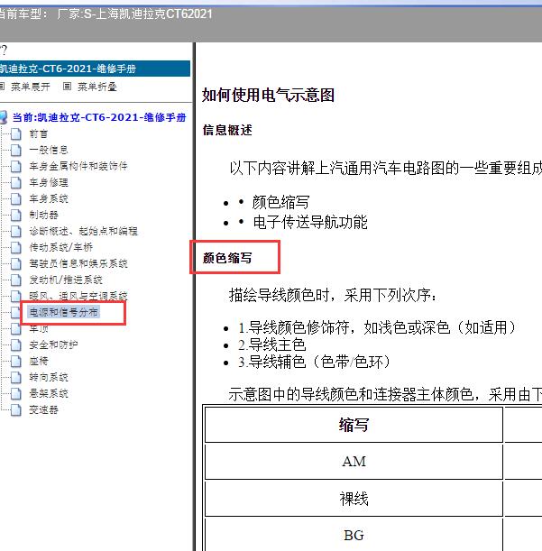Click the 裸线 table cell

click(x=354, y=499)
